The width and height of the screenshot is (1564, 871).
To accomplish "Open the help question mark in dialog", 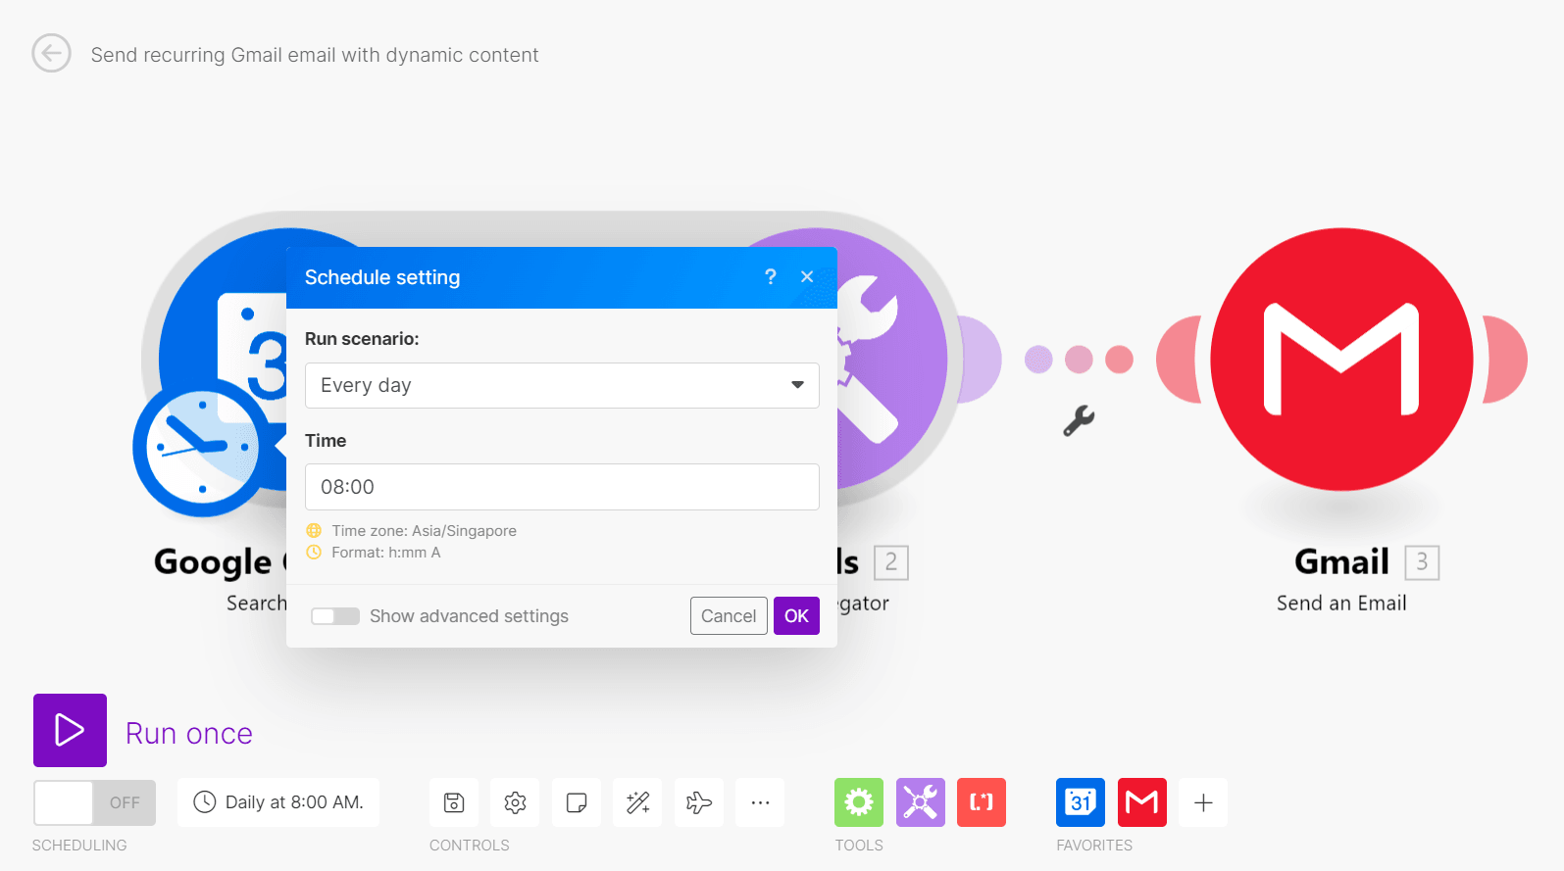I will (770, 277).
